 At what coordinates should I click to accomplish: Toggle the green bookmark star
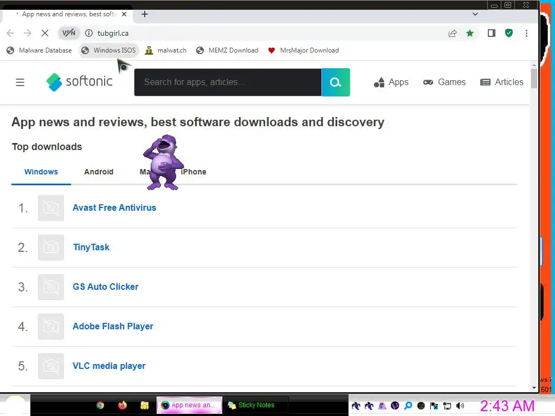coord(470,33)
